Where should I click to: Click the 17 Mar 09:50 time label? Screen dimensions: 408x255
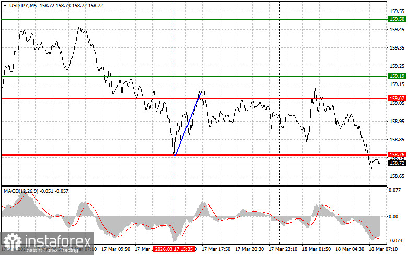(116, 249)
